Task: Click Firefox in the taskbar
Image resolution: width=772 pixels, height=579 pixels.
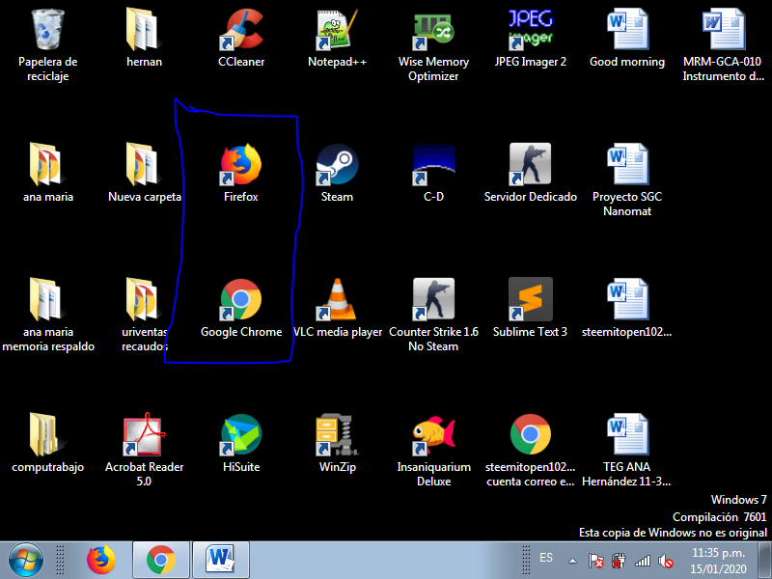Action: coord(101,561)
